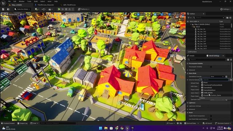Open the Outliner filter funnel dropdown
Image resolution: width=233 pixels, height=131 pixels.
tap(189, 18)
